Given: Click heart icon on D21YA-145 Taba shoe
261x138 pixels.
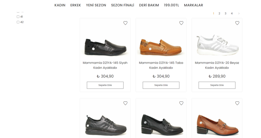Looking at the screenshot, I should pos(181,23).
